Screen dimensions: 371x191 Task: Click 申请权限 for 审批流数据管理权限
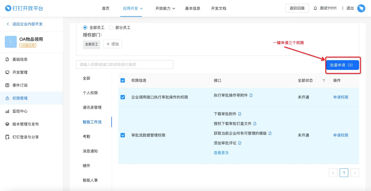pos(341,135)
